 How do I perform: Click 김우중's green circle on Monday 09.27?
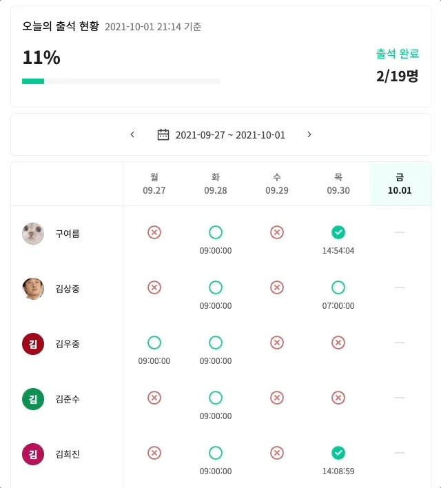tap(154, 343)
